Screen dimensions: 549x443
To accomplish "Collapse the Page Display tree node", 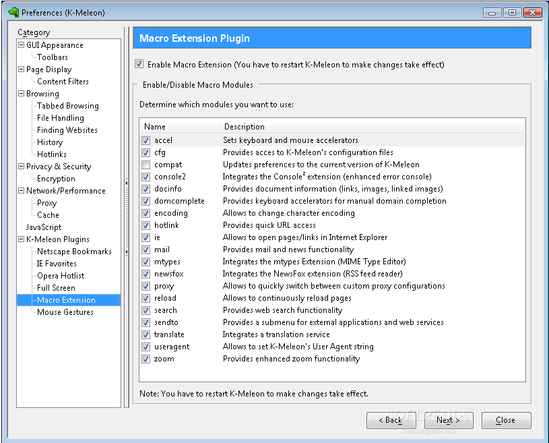I will click(22, 69).
